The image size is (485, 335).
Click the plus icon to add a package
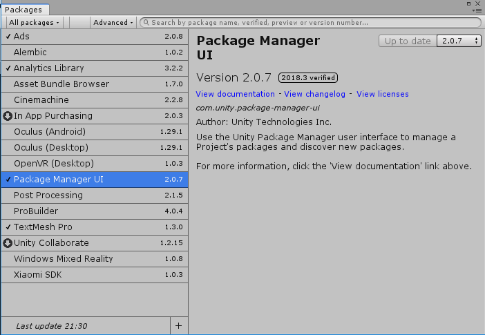point(178,326)
